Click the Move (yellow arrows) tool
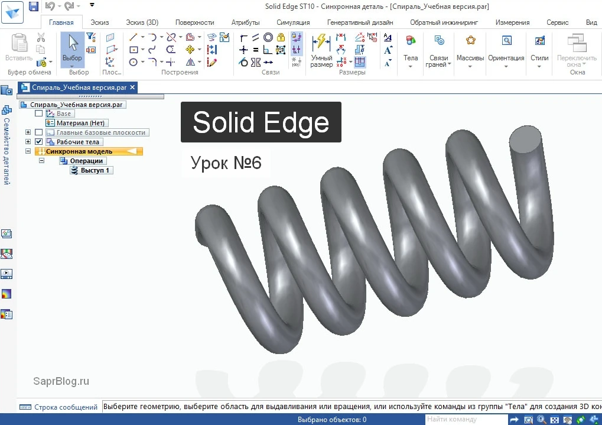The image size is (602, 425). coord(190,50)
